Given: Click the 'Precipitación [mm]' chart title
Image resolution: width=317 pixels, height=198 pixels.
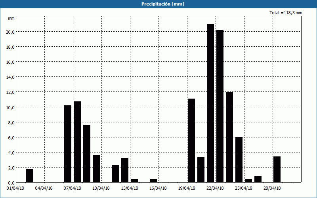Looking at the screenshot, I should click(163, 4).
